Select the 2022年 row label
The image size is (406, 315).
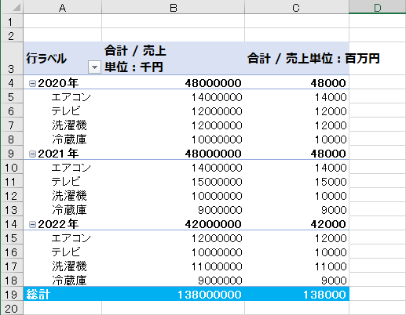(x=58, y=224)
